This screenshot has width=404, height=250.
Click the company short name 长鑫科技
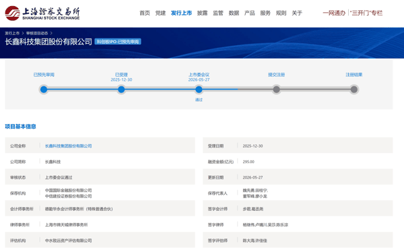(53, 162)
